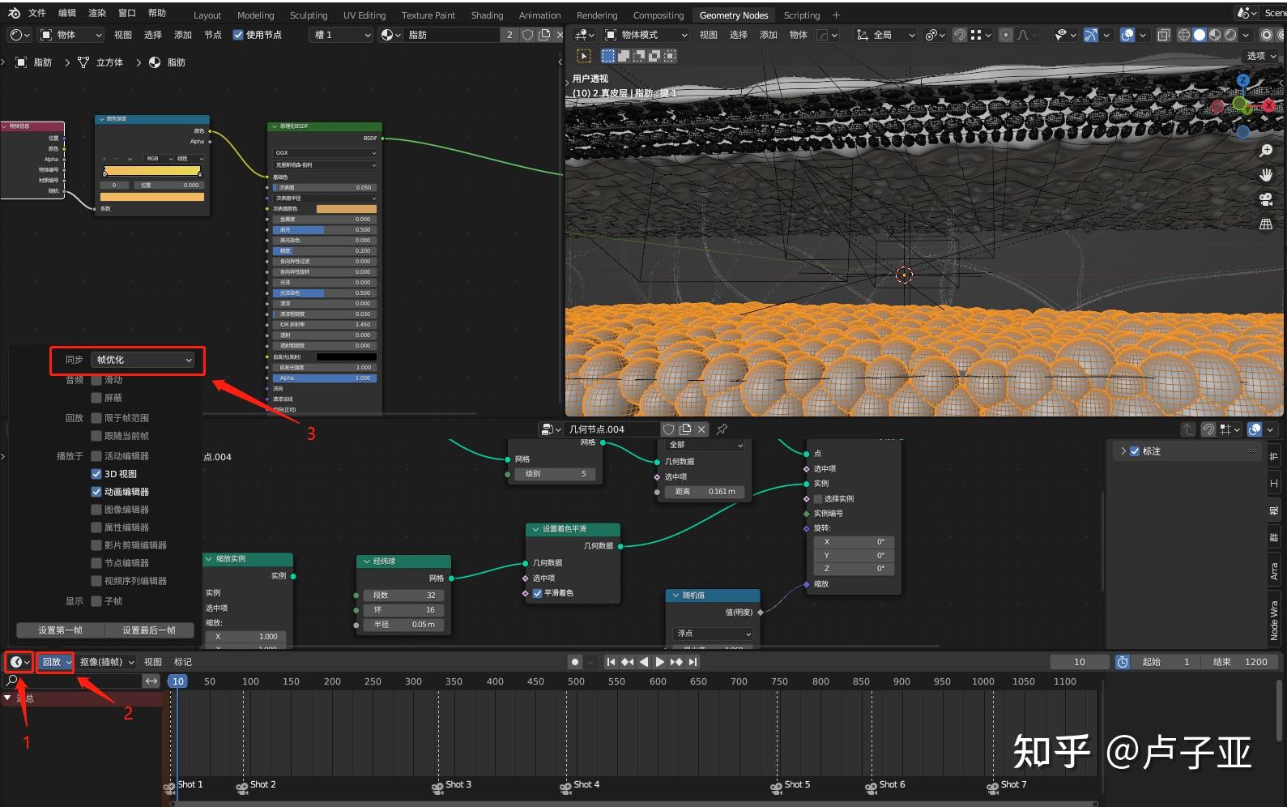Open 物体模式 mode dropdown
Image resolution: width=1287 pixels, height=807 pixels.
[x=646, y=35]
